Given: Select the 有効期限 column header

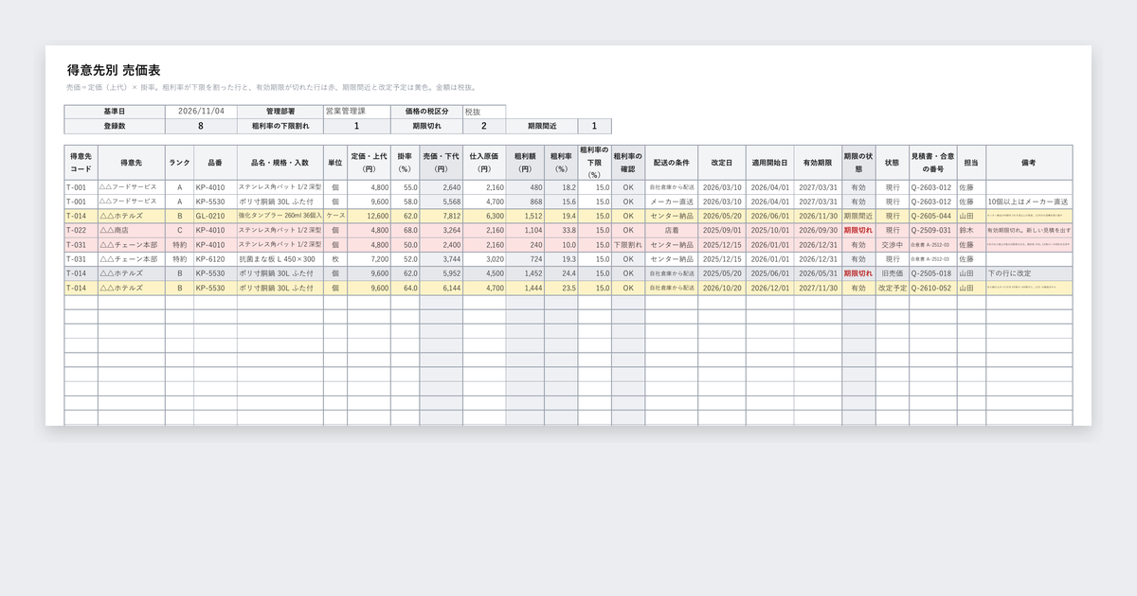Looking at the screenshot, I should tap(818, 162).
